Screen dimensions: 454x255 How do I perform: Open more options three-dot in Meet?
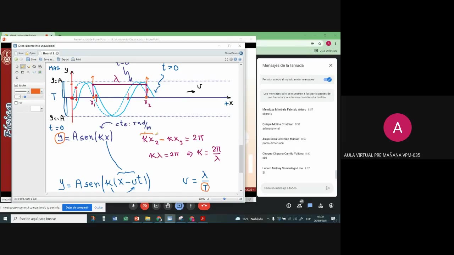pyautogui.click(x=191, y=206)
